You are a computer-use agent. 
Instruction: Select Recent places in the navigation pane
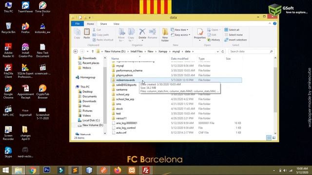pos(91,63)
